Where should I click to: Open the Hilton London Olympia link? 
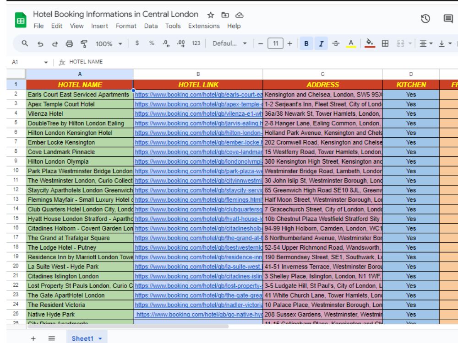click(199, 161)
